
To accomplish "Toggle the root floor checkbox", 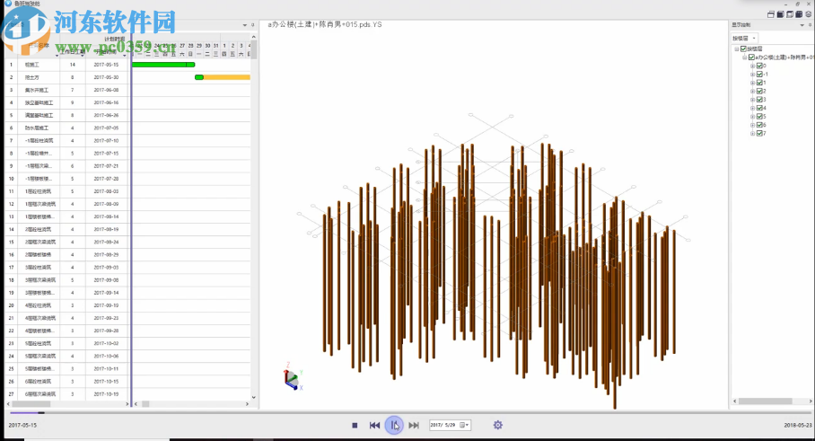I will click(x=743, y=49).
